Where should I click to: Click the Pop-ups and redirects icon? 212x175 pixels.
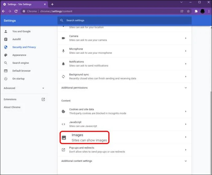(63, 150)
